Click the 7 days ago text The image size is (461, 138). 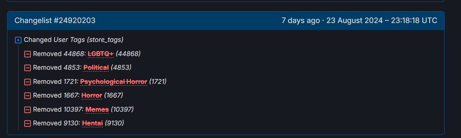301,20
